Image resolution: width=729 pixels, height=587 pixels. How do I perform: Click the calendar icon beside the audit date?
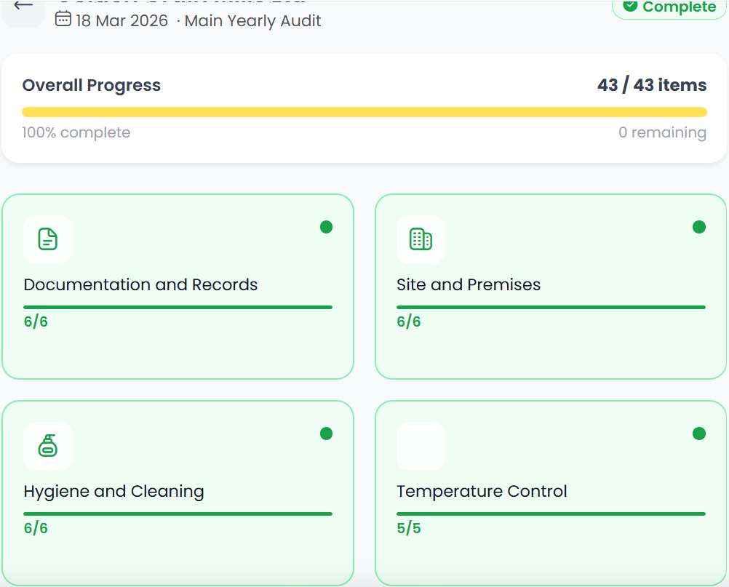[61, 20]
